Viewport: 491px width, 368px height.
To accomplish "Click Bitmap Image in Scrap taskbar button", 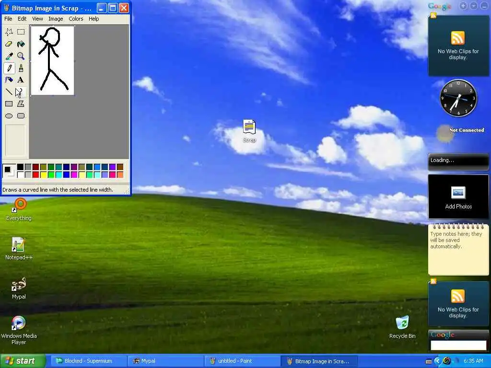I will 319,361.
